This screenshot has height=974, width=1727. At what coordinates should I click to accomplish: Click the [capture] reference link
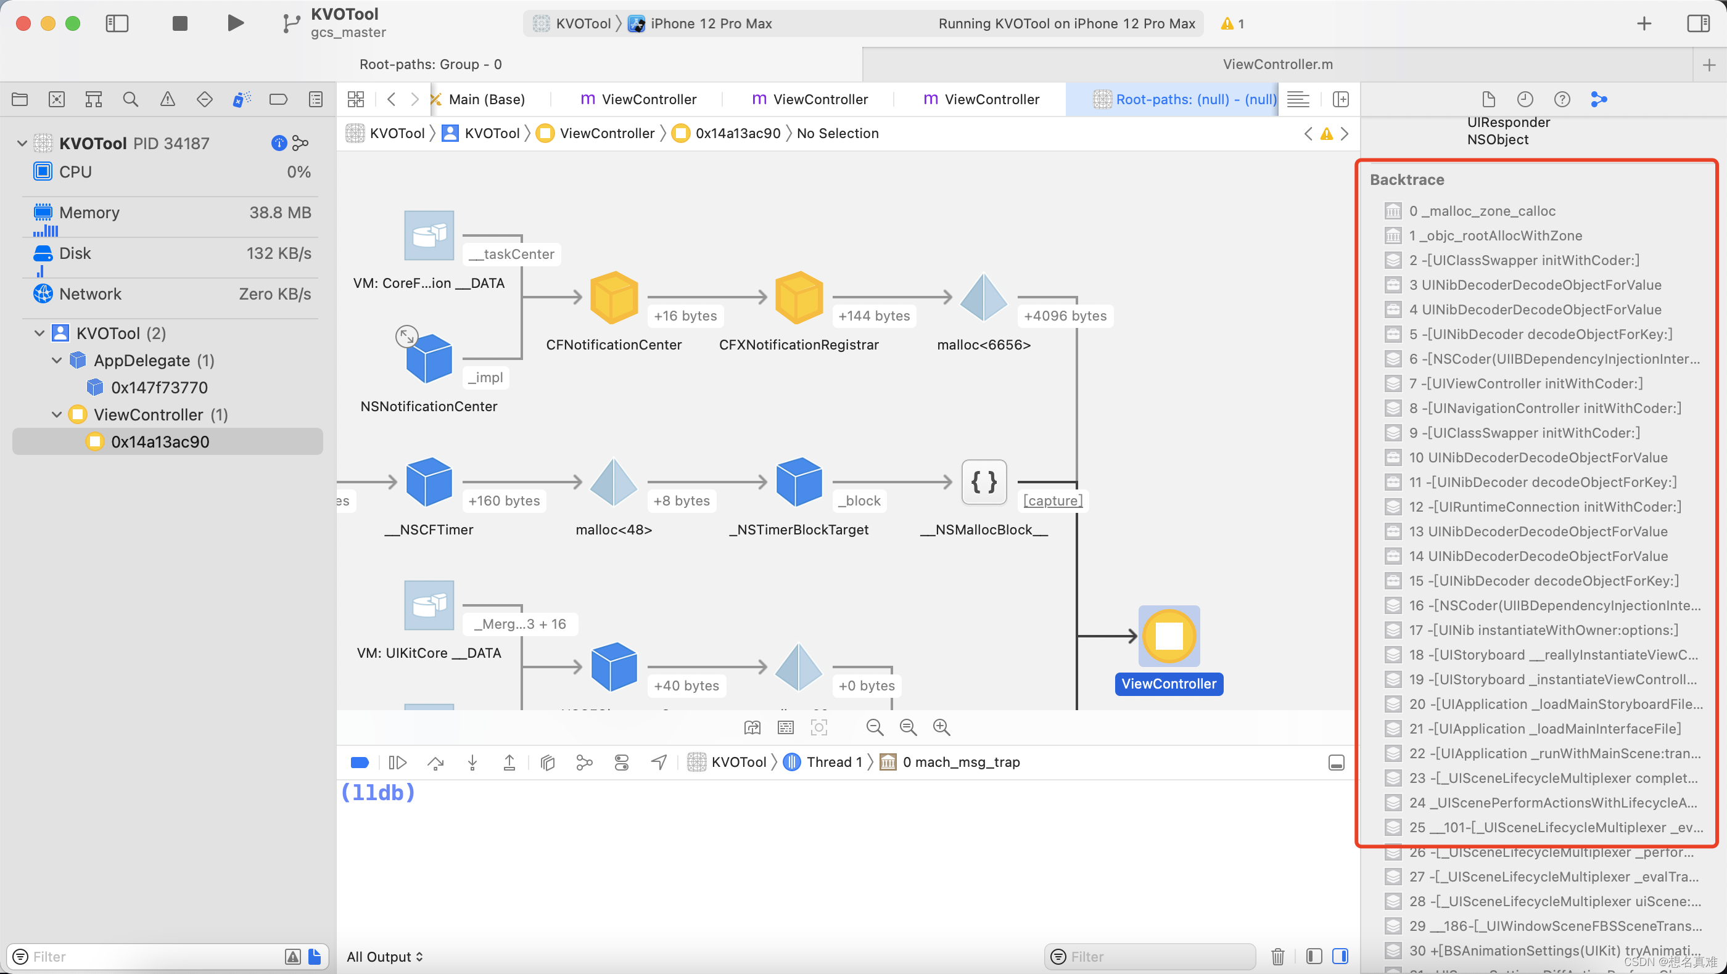point(1053,501)
